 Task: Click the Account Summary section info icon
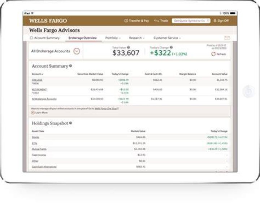(x=70, y=66)
